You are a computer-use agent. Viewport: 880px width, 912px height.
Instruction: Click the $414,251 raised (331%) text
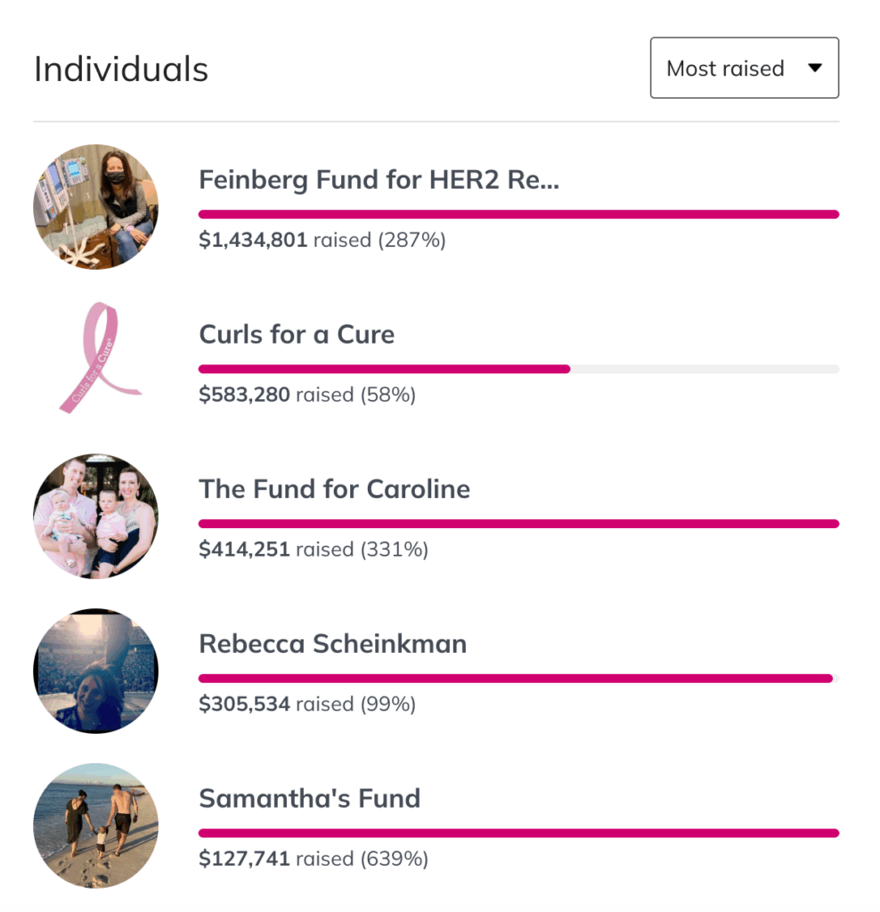(314, 550)
